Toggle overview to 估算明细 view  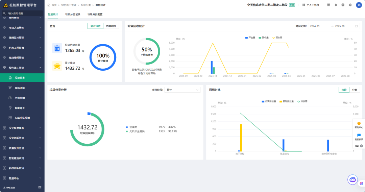(x=111, y=26)
